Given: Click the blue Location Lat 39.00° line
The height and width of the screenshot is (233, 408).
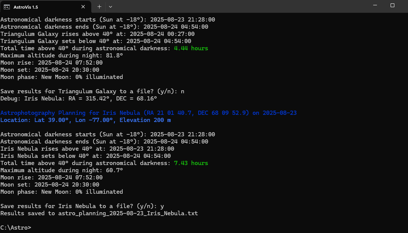Looking at the screenshot, I should (x=86, y=120).
